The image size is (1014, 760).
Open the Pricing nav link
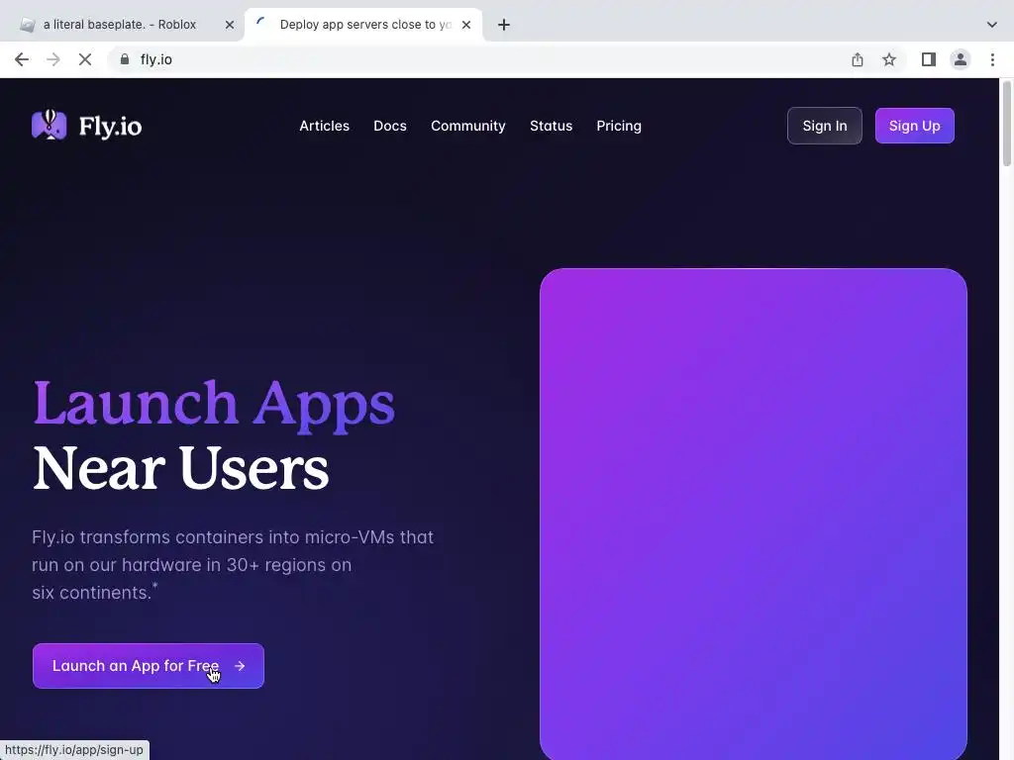click(619, 126)
